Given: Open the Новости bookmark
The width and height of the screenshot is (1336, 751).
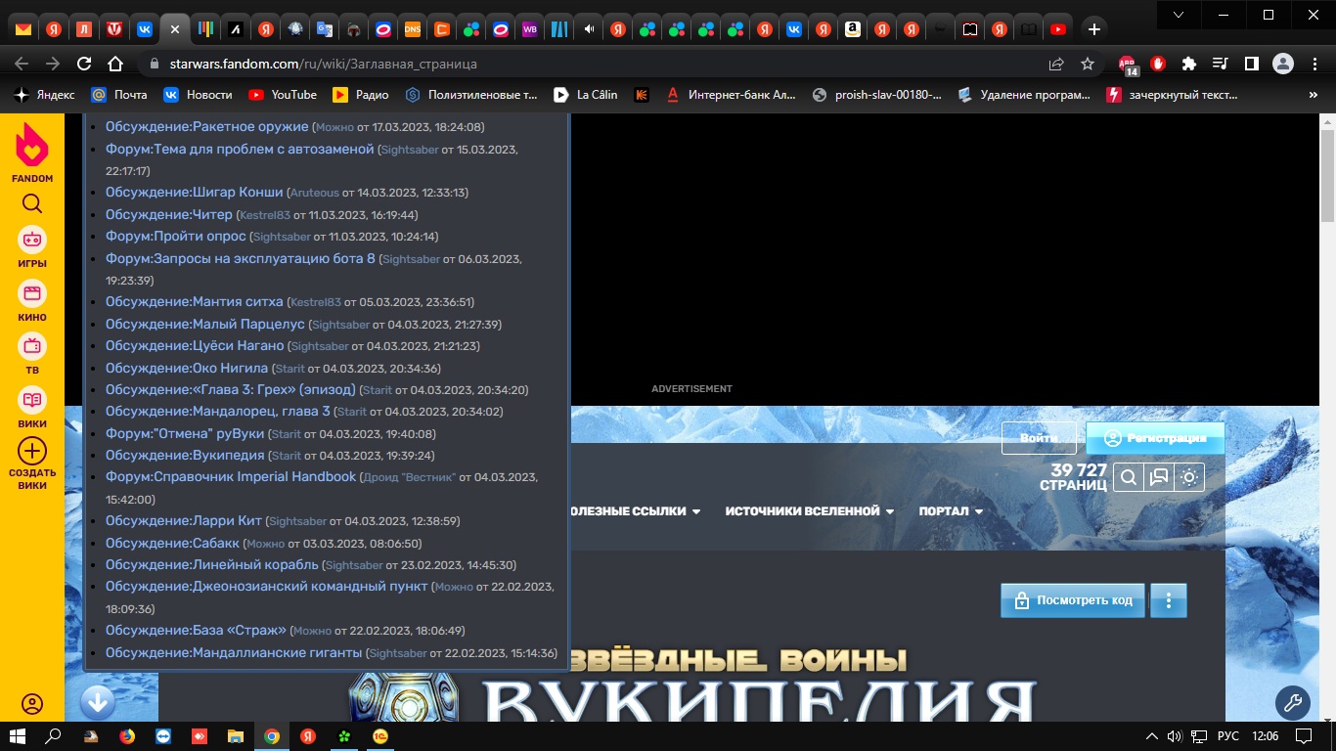Looking at the screenshot, I should tap(198, 95).
